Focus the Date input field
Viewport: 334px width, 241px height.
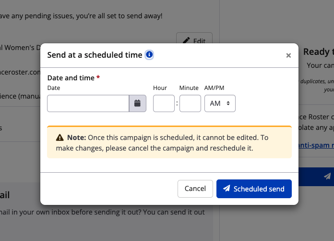tap(88, 103)
